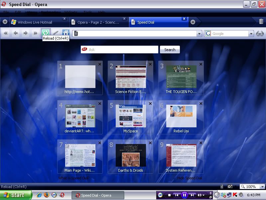266x200 pixels.
Task: Switch to the Opera - Page 2 - Science tab
Action: pyautogui.click(x=98, y=22)
